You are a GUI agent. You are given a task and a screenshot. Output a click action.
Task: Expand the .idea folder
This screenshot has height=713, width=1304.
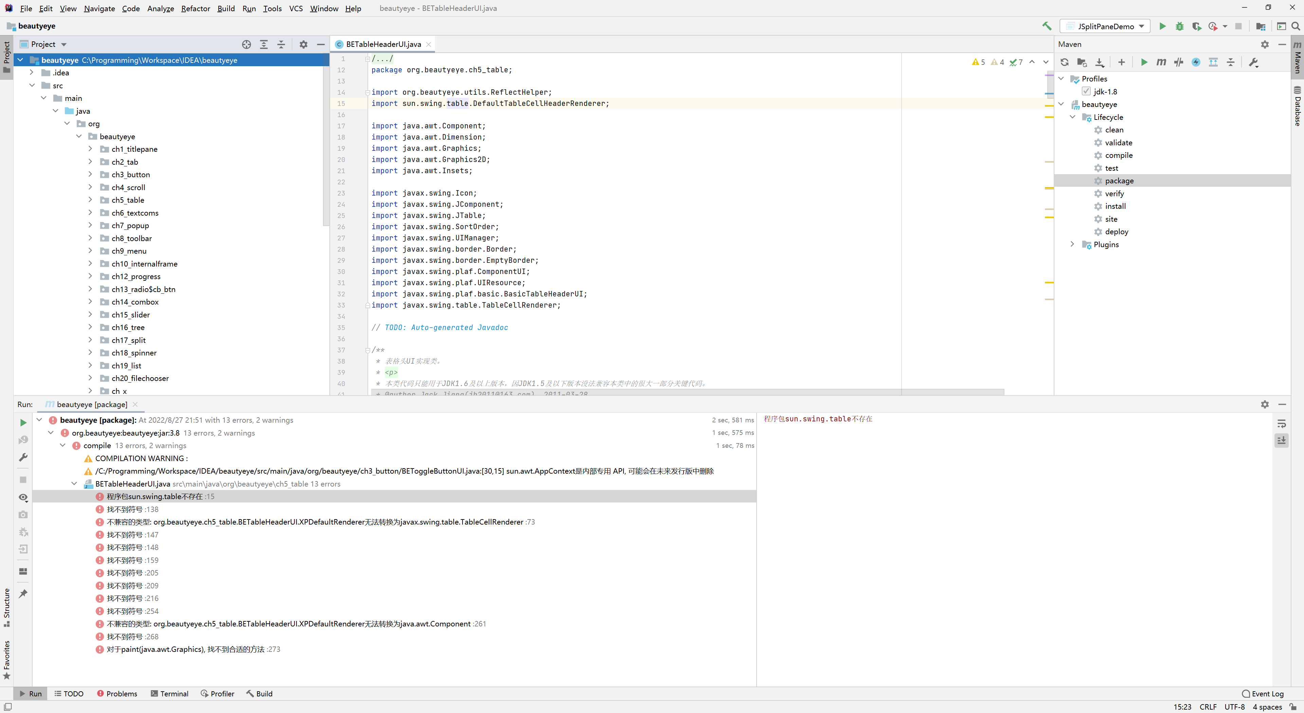31,72
